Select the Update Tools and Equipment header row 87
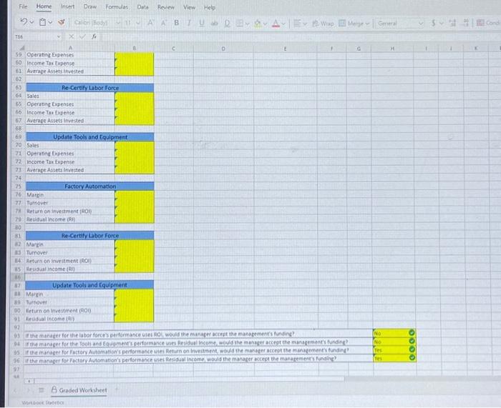 89,285
